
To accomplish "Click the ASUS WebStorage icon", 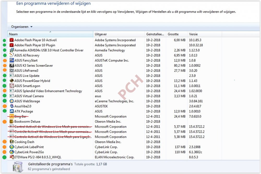I will pos(11,101).
